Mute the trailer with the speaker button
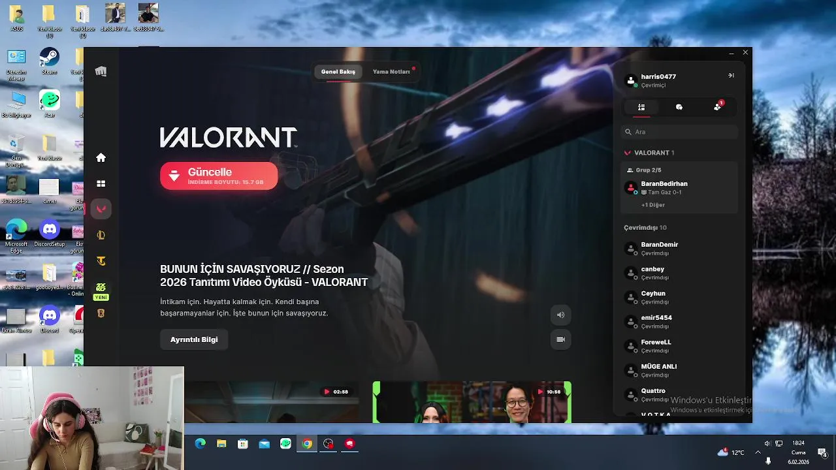This screenshot has height=470, width=836. [560, 315]
